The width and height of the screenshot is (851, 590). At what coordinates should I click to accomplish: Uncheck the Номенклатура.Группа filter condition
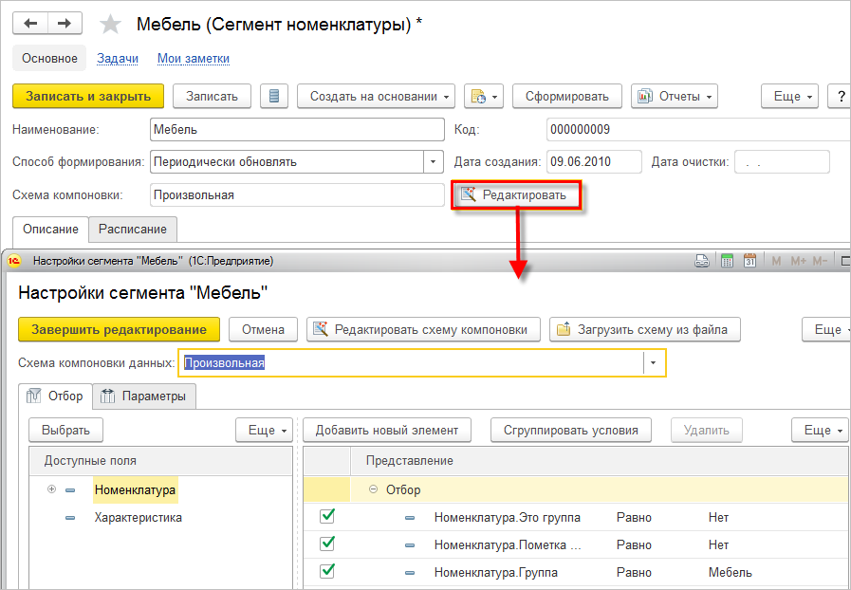(x=328, y=572)
